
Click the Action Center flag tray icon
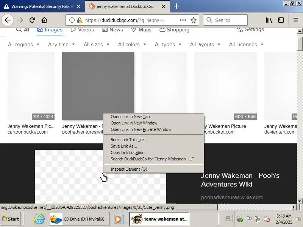pos(249,219)
